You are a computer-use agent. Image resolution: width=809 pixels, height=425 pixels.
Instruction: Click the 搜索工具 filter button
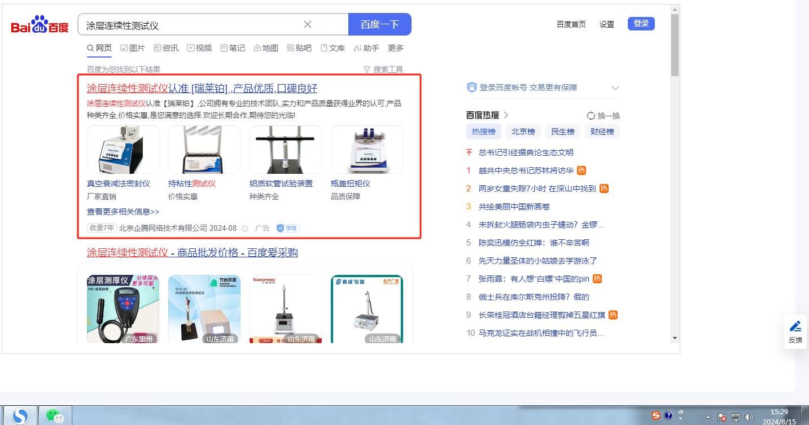(383, 69)
